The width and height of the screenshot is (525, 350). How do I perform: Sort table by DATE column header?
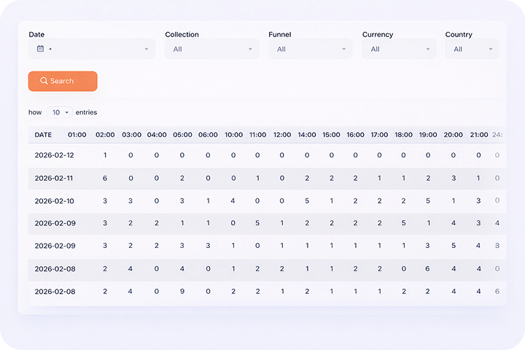[x=44, y=135]
